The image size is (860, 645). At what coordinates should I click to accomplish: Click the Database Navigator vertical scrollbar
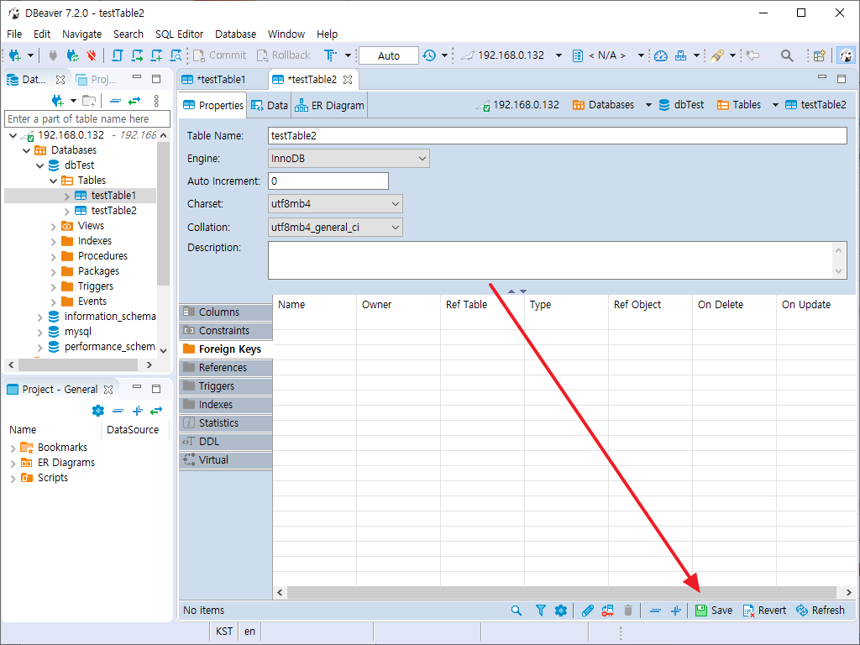pos(163,243)
